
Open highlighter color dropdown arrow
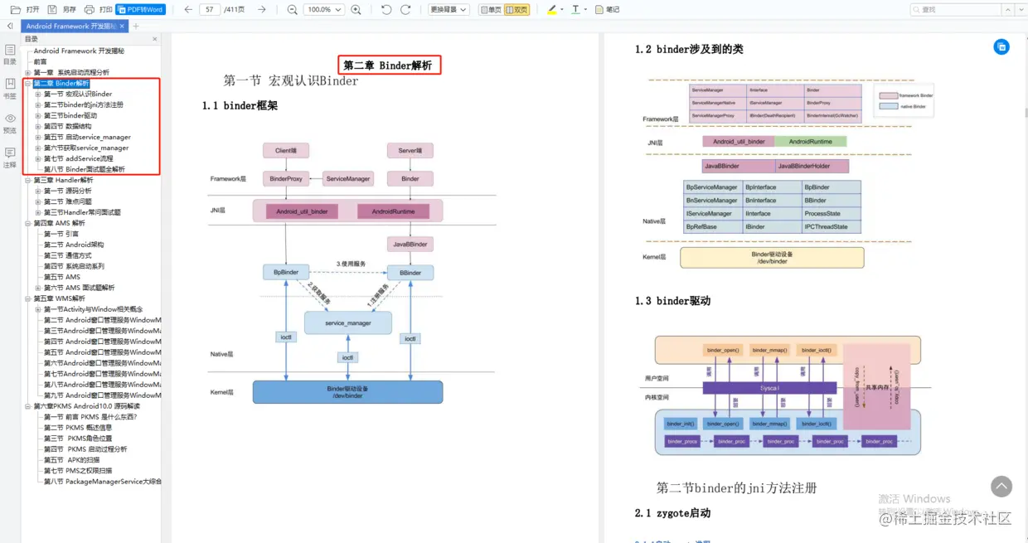click(x=563, y=9)
